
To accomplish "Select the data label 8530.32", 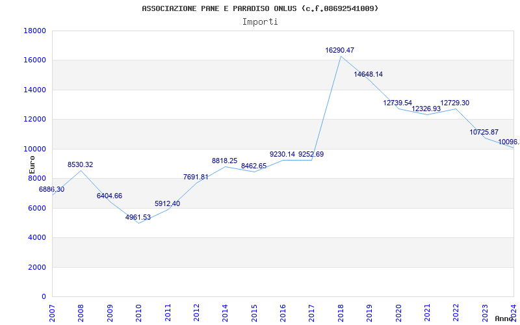I will coord(80,165).
